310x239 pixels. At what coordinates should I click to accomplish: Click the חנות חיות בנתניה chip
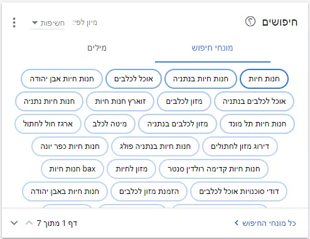click(201, 79)
